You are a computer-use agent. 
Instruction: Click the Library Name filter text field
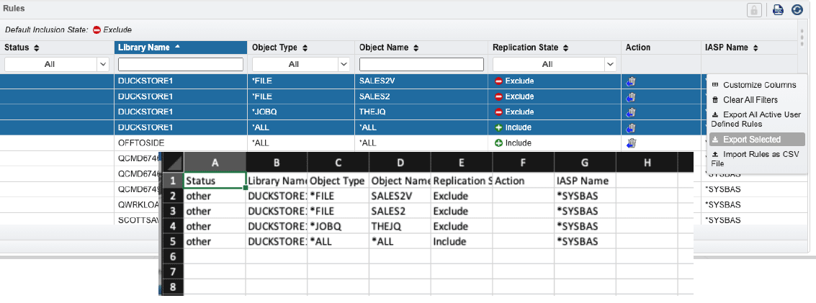180,64
